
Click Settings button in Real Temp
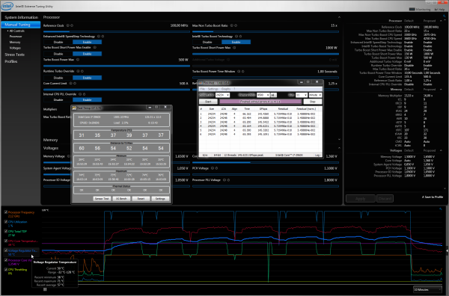coord(160,199)
